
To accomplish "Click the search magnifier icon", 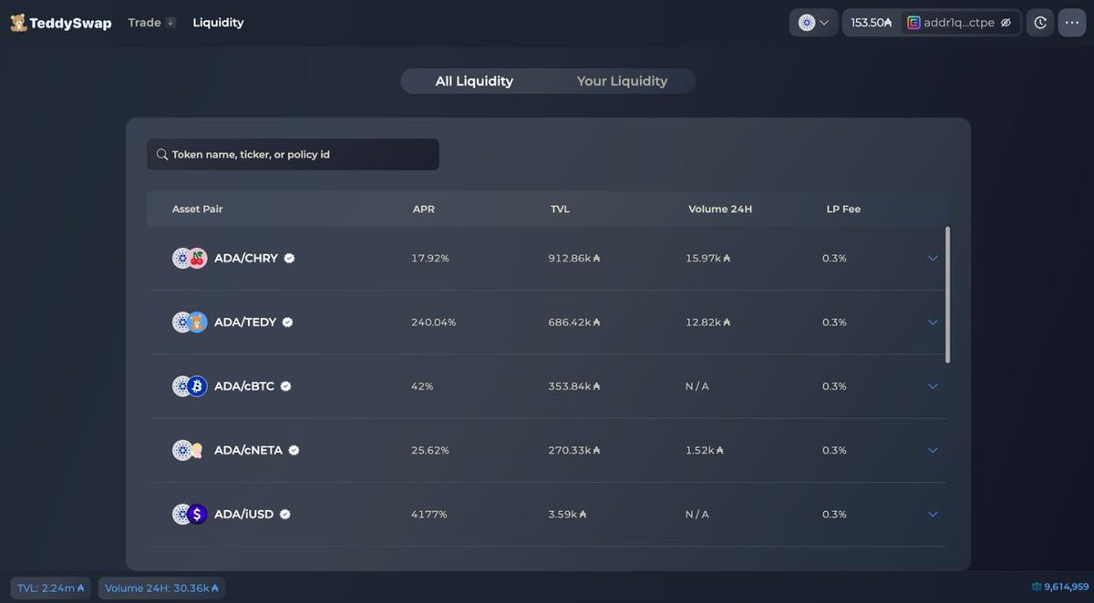I will click(161, 155).
